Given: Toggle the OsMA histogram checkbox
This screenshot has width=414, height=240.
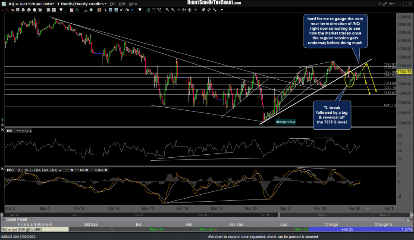Looking at the screenshot, I should (x=106, y=170).
